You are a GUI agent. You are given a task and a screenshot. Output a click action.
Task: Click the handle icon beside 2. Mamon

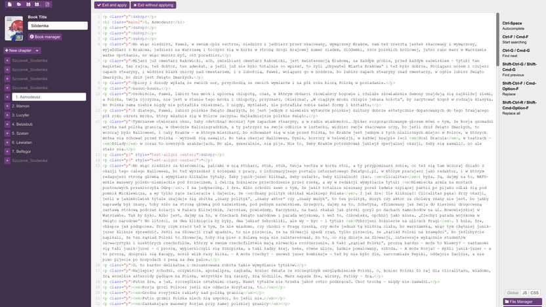tap(7, 106)
